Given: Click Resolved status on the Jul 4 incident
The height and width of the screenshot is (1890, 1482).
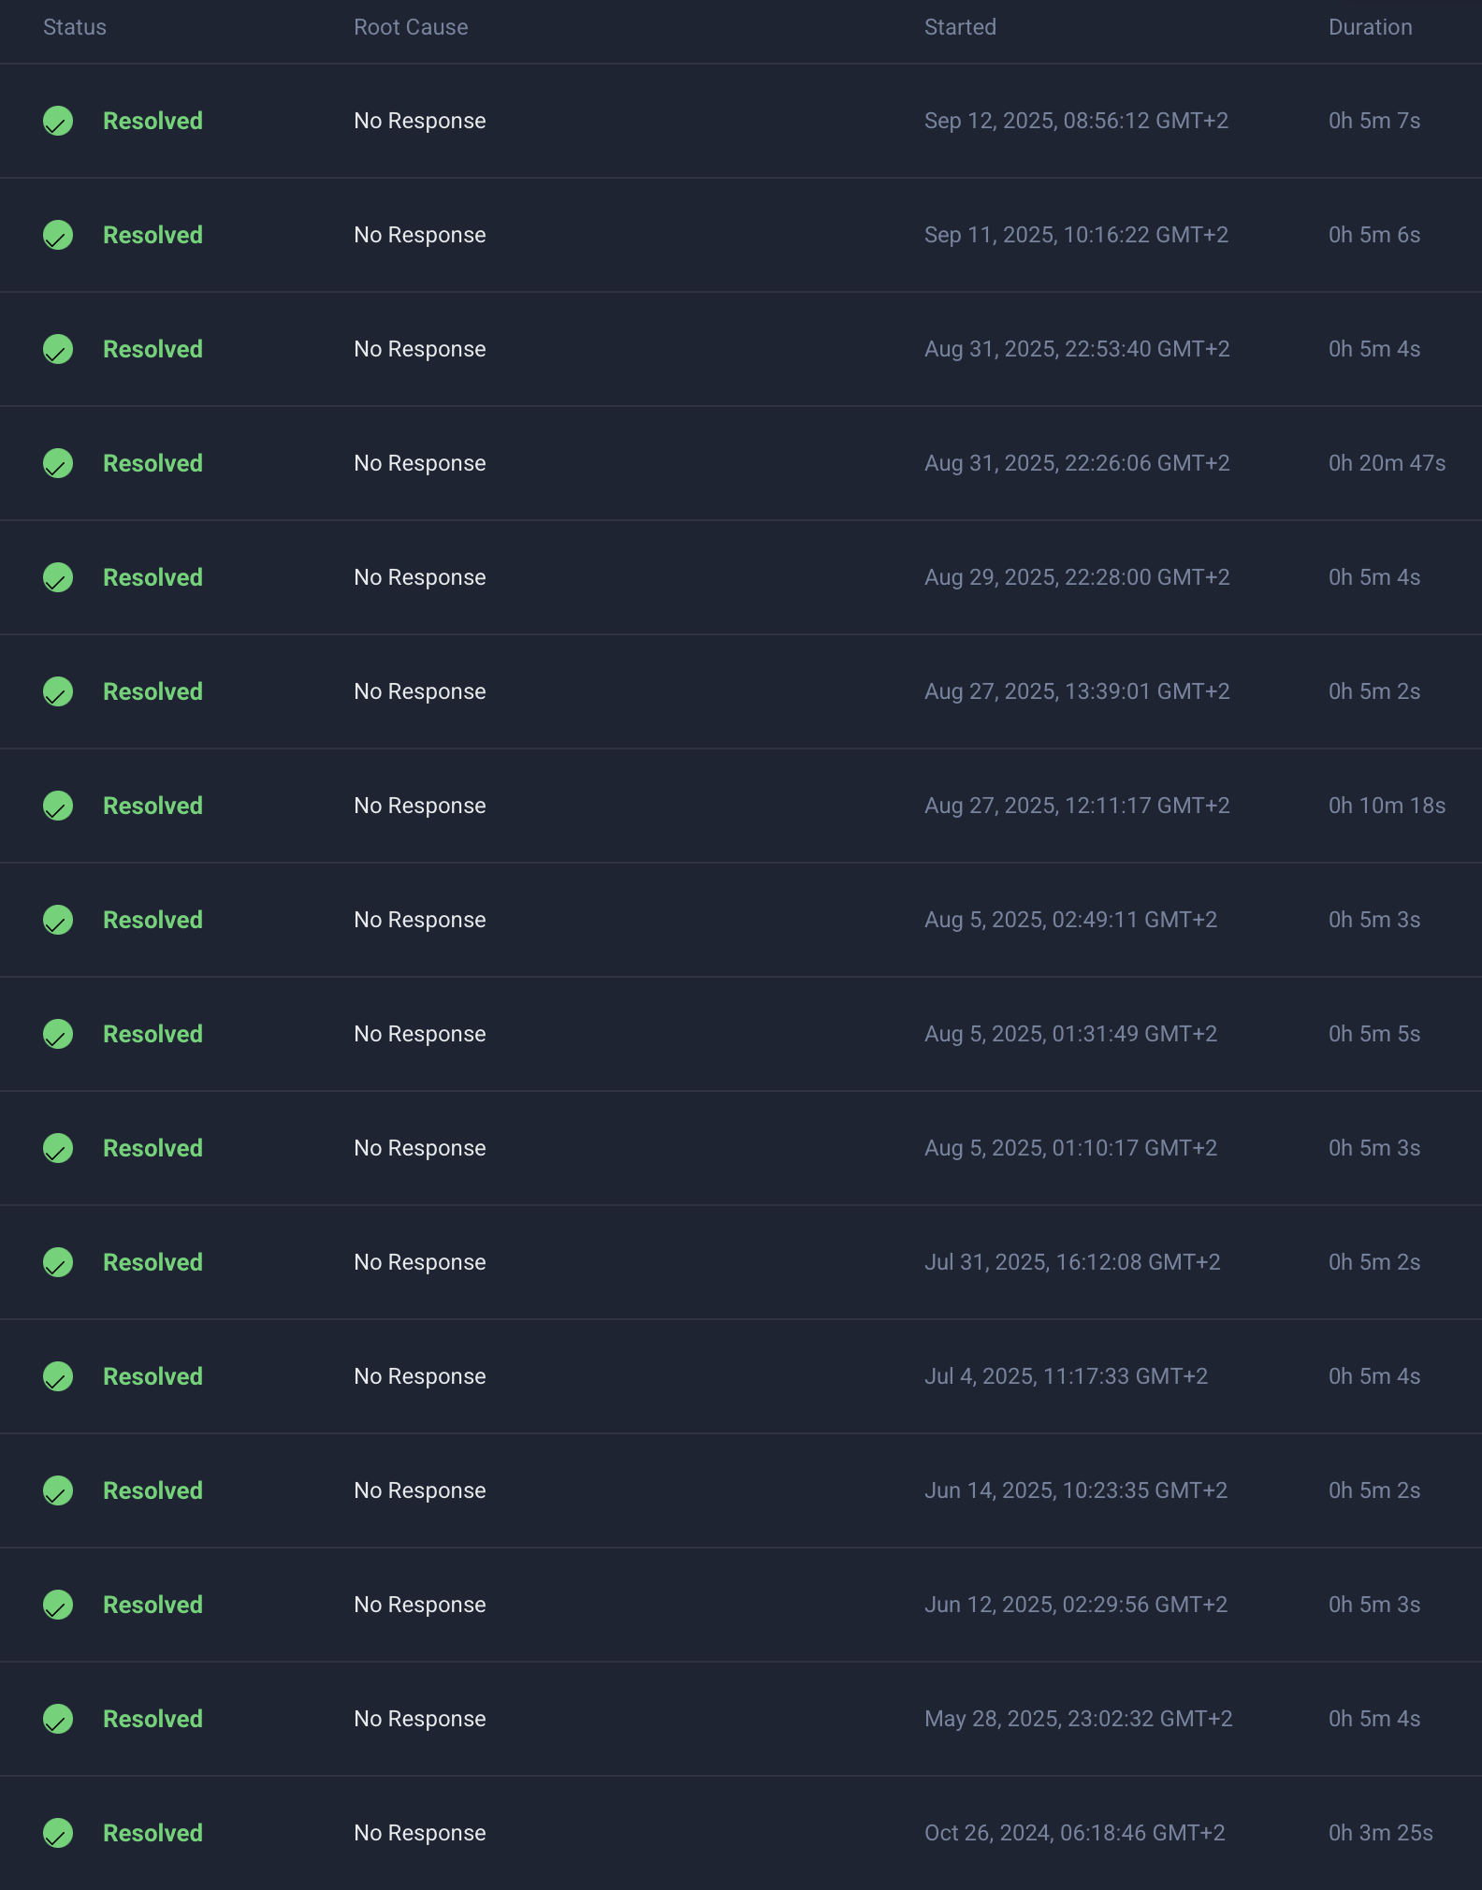Looking at the screenshot, I should 153,1376.
